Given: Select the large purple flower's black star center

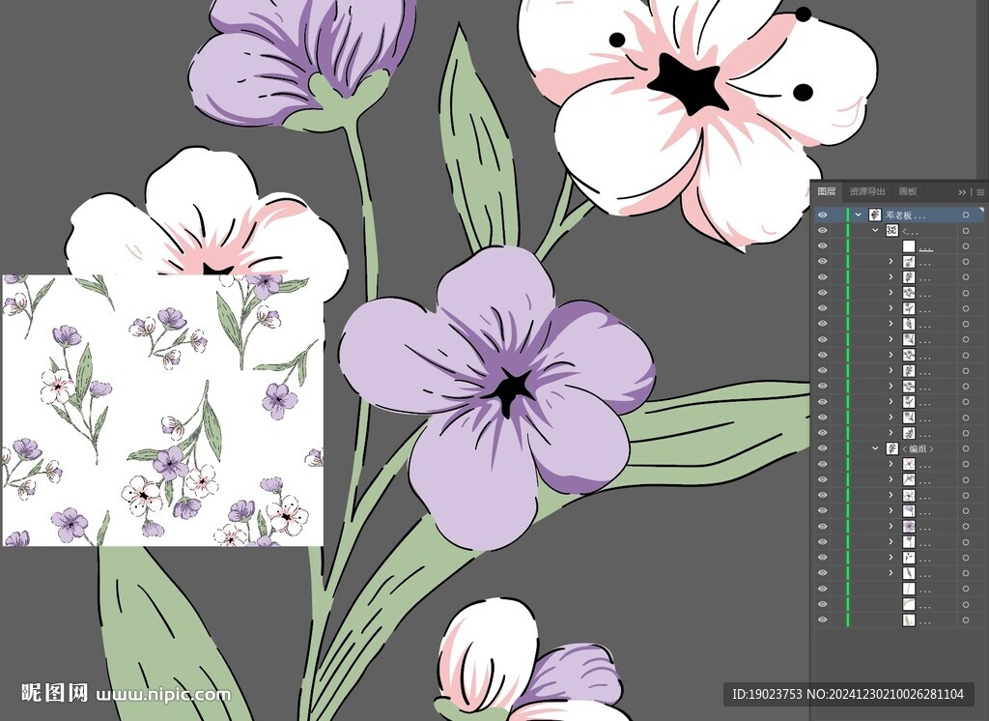Looking at the screenshot, I should click(510, 389).
